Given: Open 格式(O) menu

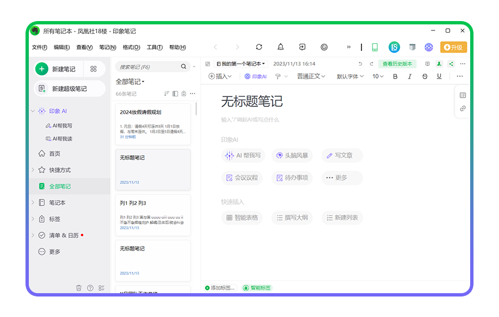Looking at the screenshot, I should pos(131,47).
